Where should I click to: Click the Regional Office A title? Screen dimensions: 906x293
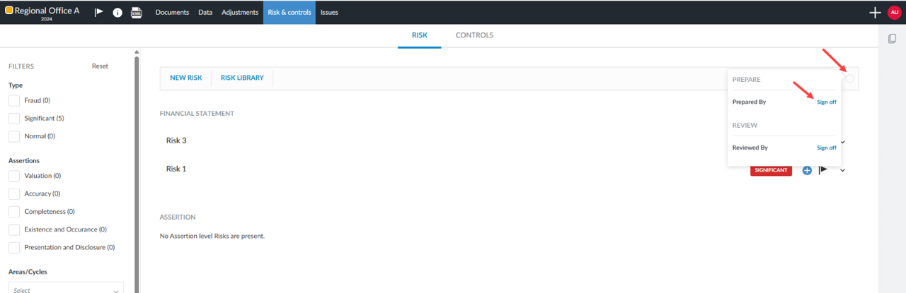click(47, 11)
